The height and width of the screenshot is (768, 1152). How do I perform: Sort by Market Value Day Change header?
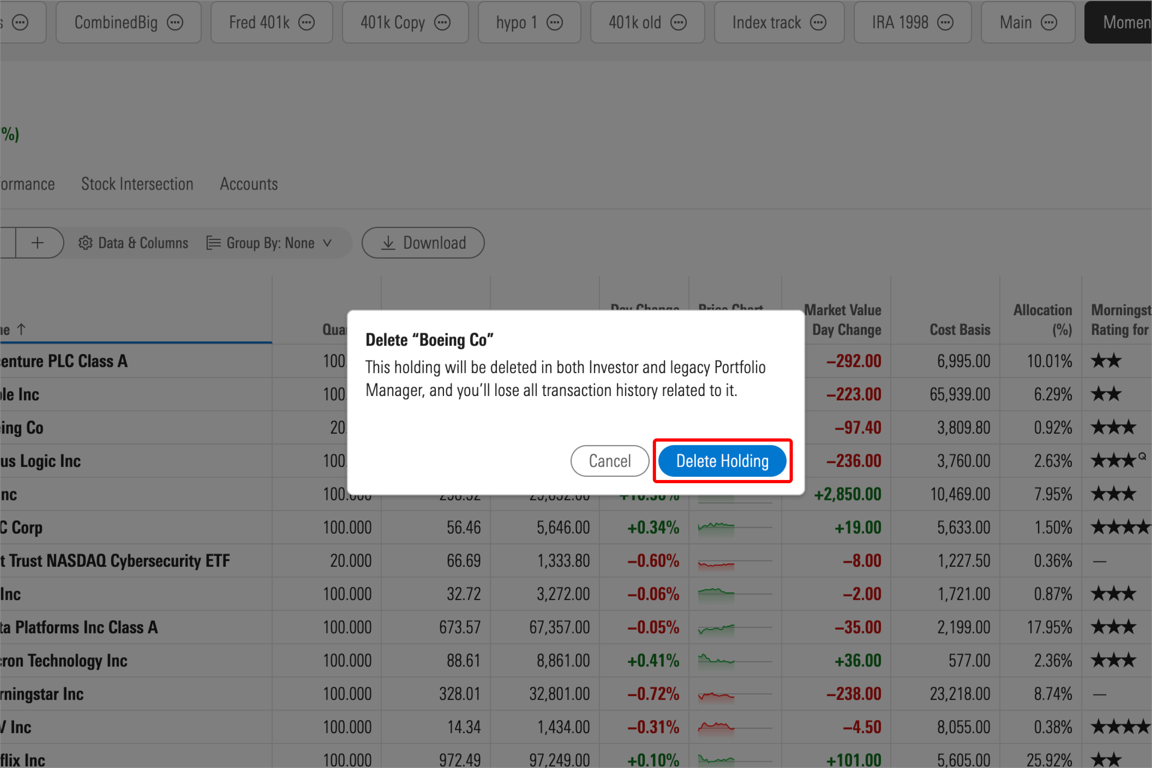click(843, 320)
